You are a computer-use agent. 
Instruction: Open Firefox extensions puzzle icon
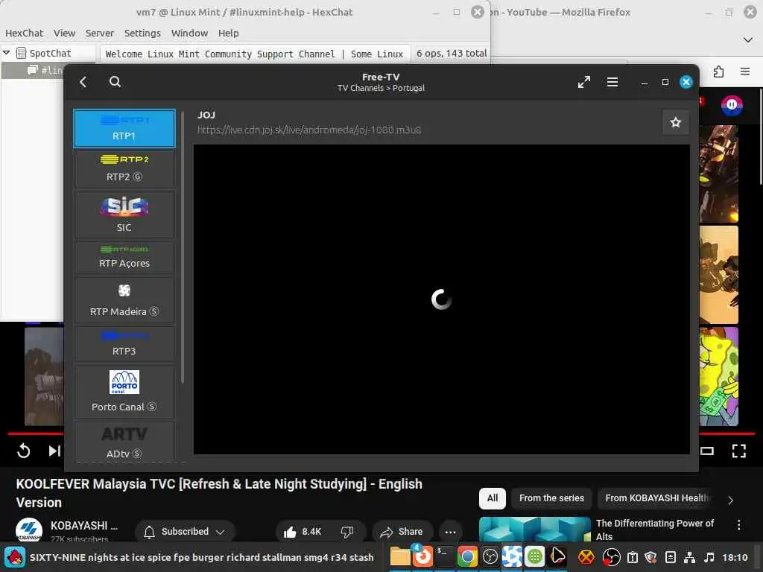click(x=718, y=72)
